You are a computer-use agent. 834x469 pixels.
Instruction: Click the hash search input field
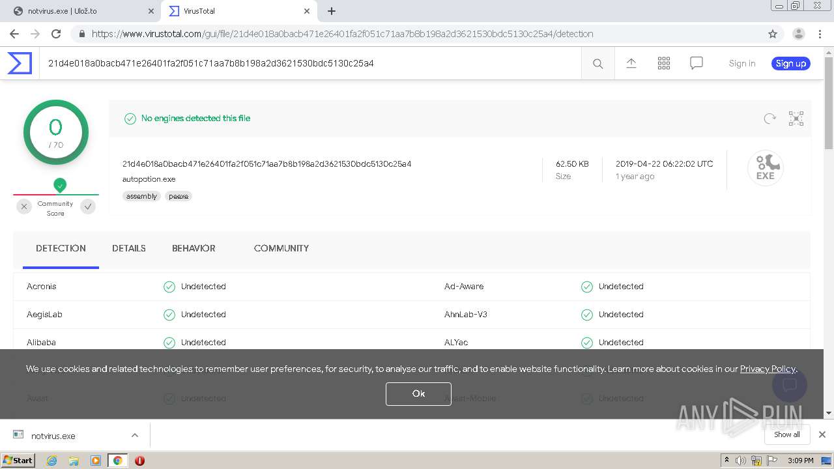310,63
